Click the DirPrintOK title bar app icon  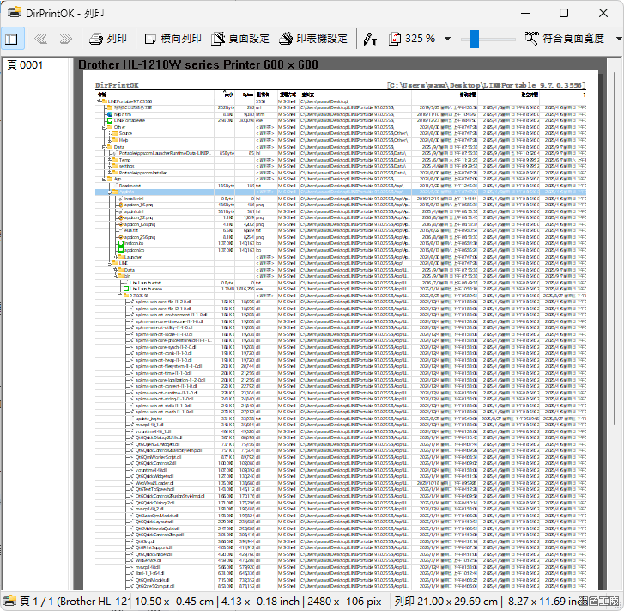[x=13, y=13]
